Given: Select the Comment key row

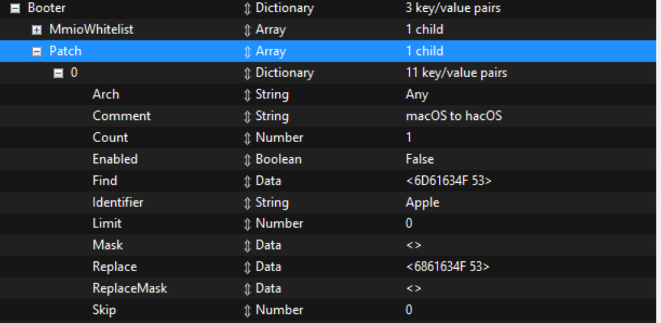Looking at the screenshot, I should [121, 116].
